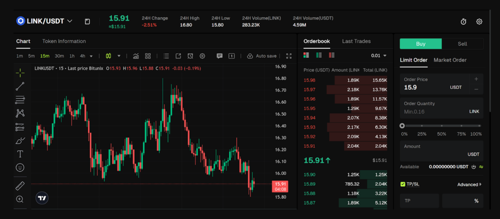Click the transfer icon beside Available balance

tap(481, 167)
